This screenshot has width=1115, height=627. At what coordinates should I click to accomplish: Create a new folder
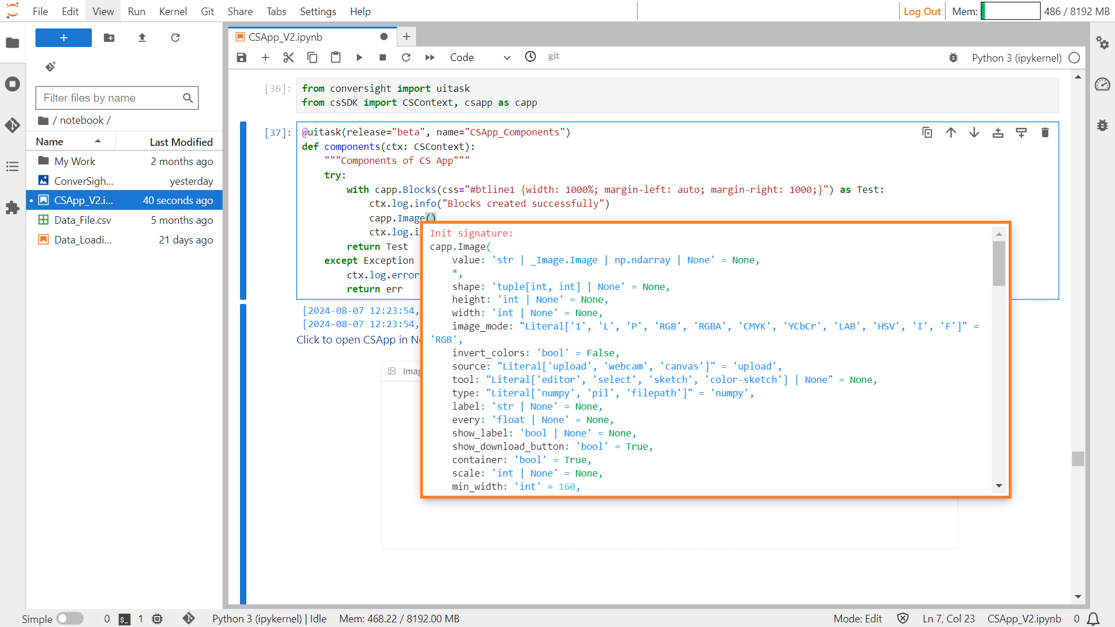coord(109,38)
